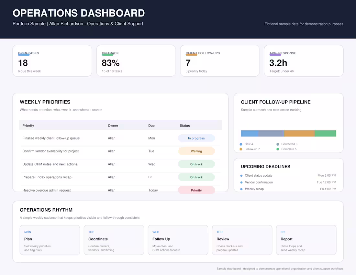Click the 'Mon' due cell in priorities table
This screenshot has width=356, height=275.
coord(152,138)
